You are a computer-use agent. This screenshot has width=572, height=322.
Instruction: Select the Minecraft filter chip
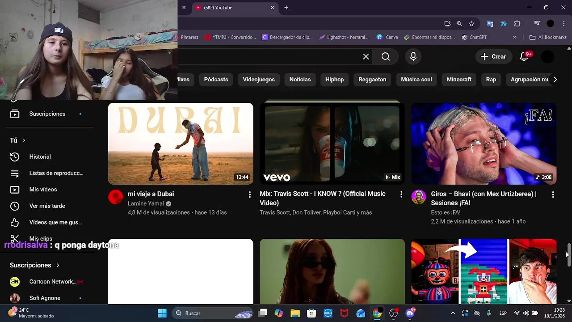(459, 80)
